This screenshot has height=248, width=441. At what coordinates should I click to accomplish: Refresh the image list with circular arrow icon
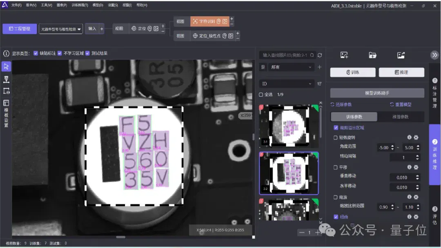320,55
